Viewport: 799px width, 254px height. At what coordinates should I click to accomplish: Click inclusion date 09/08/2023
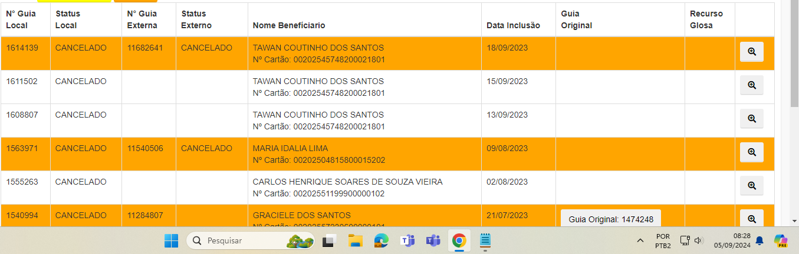pos(507,148)
